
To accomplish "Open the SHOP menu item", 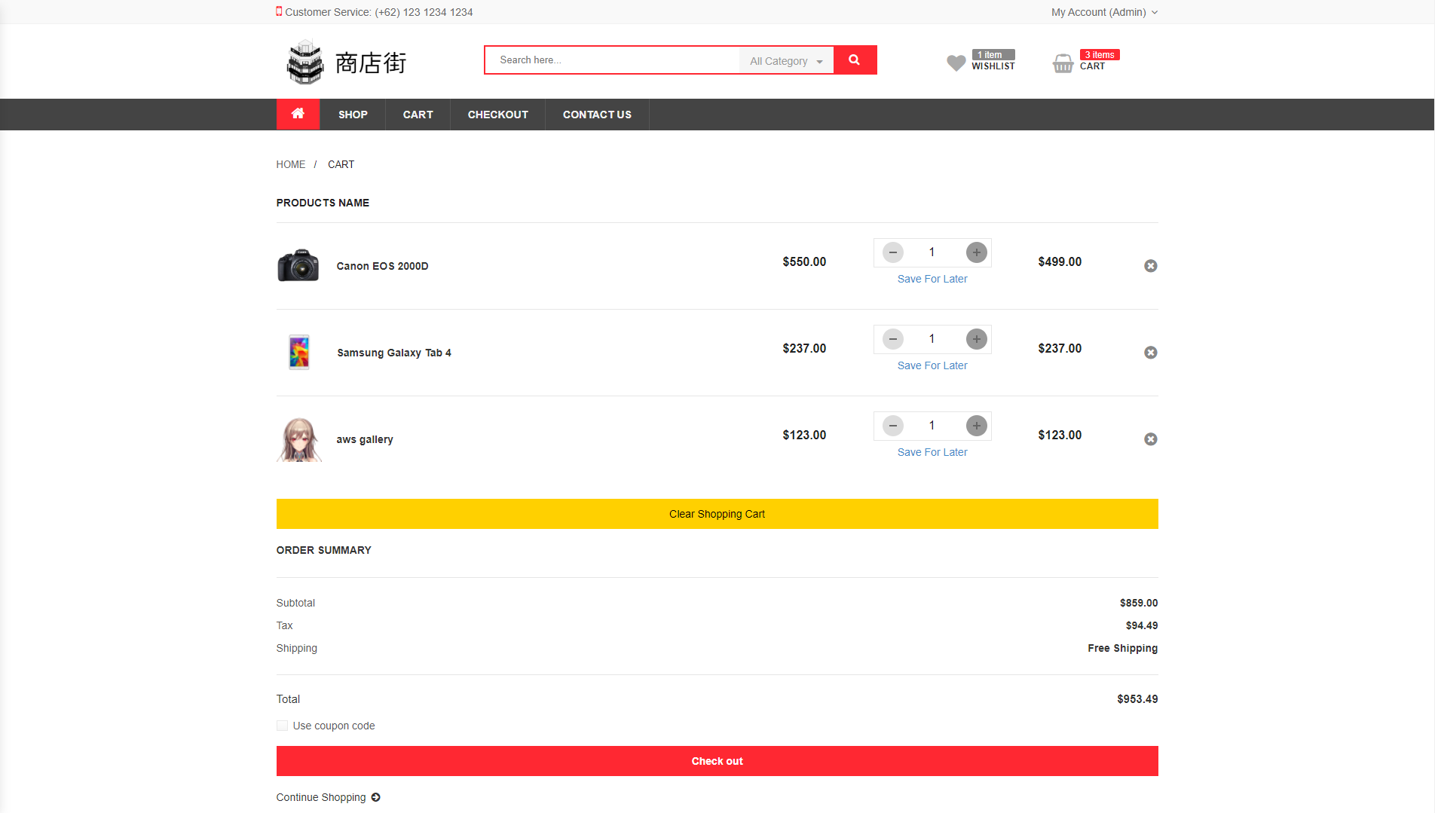I will (x=353, y=115).
